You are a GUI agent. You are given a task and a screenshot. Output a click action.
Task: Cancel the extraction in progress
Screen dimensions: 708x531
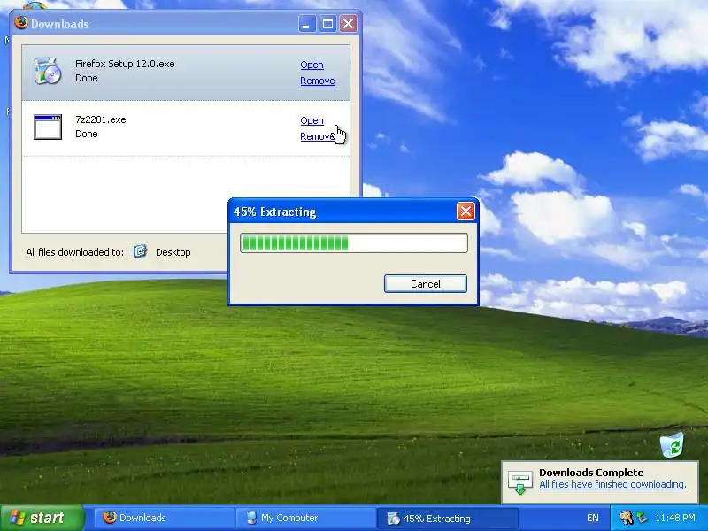tap(426, 283)
